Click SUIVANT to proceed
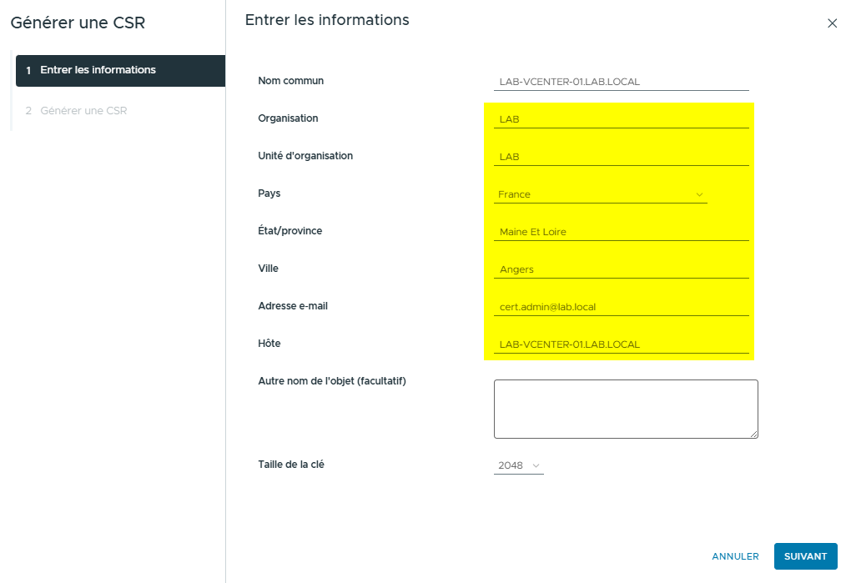Viewport: 851px width, 583px height. coord(804,555)
